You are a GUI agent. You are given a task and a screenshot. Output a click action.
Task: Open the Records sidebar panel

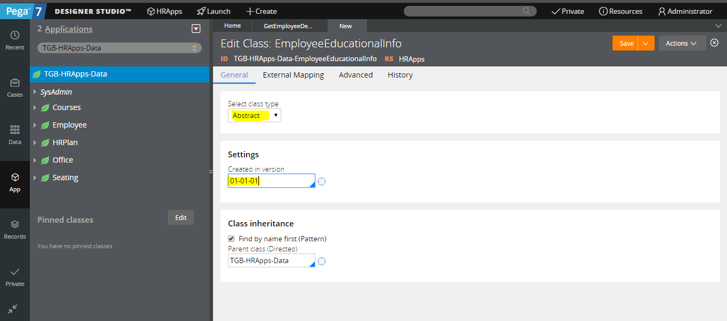(15, 230)
